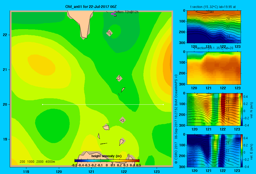Open the salinity section plot
The image size is (256, 174).
tap(214, 68)
